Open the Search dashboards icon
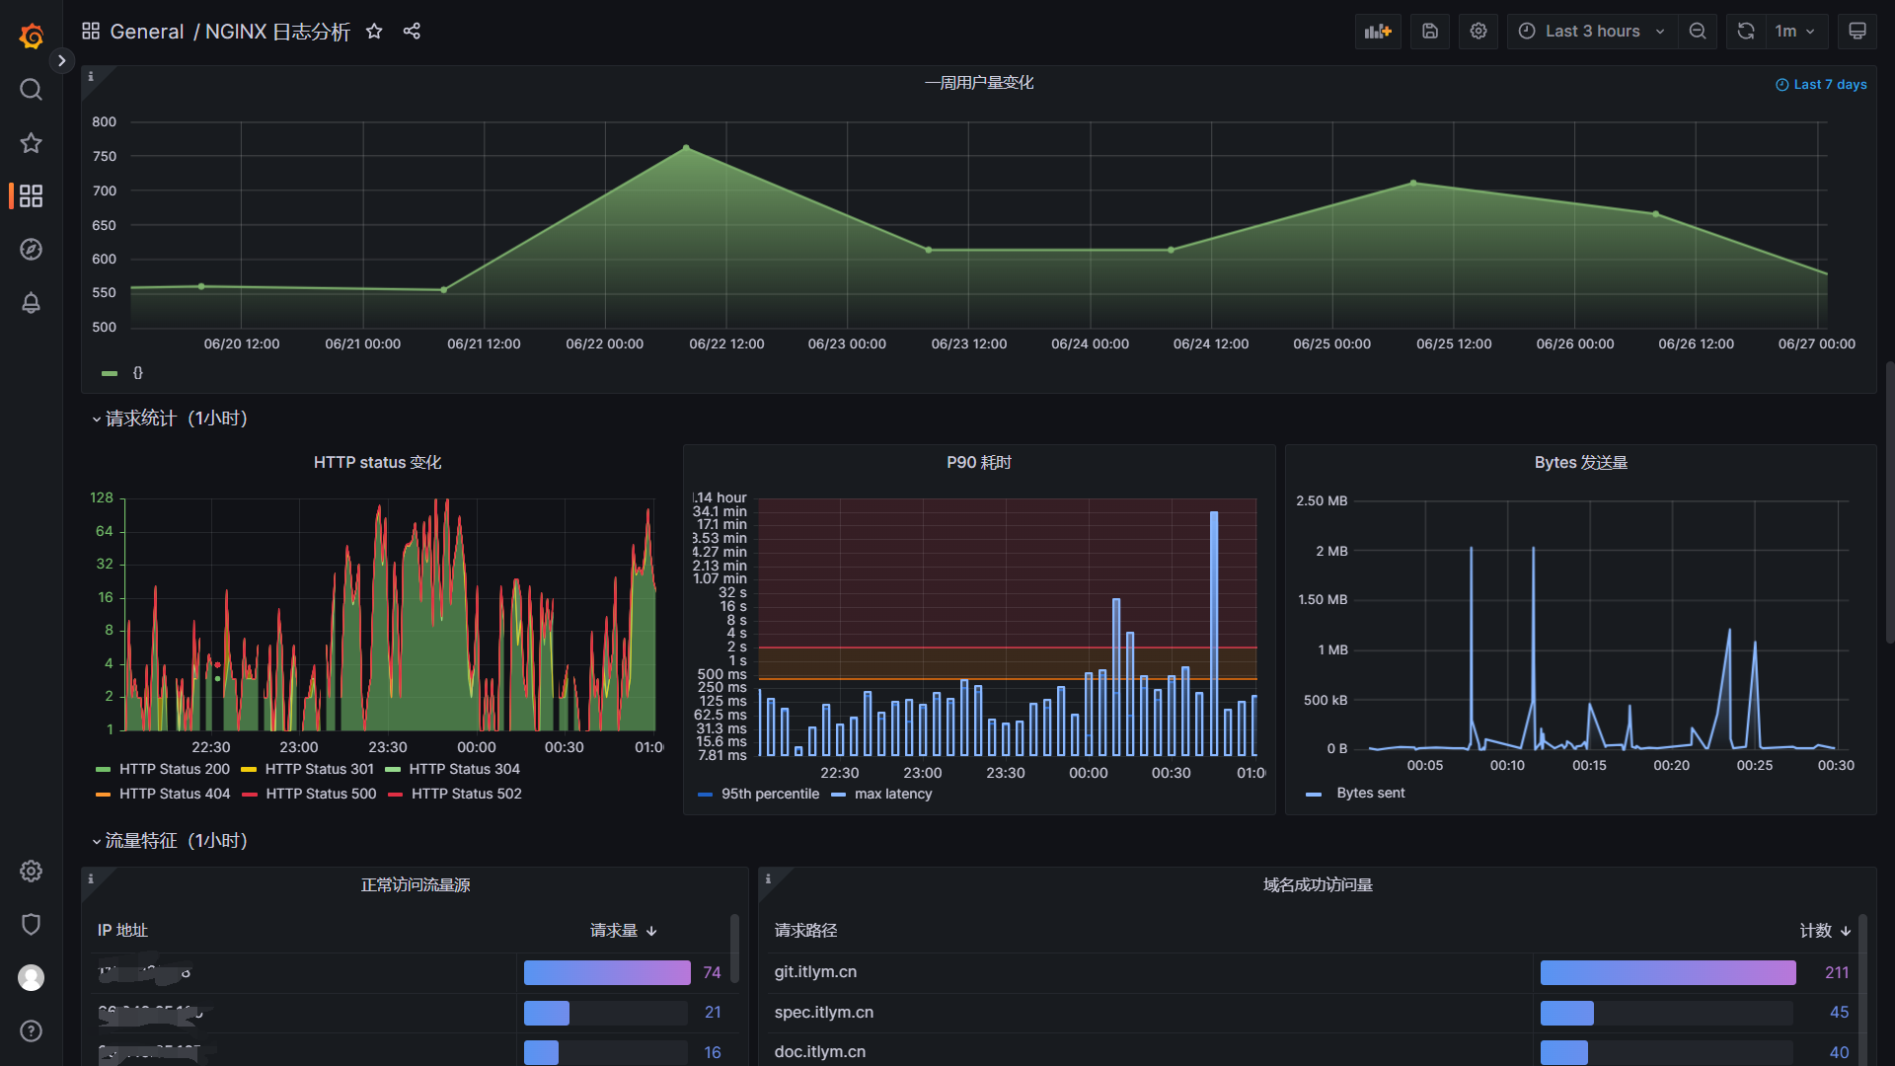 31,89
